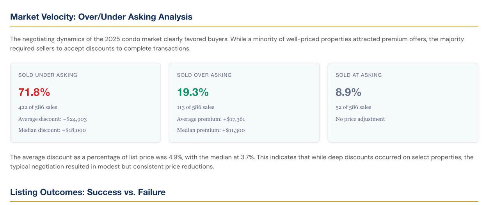Click the Sold Under Asking card label
Screen dimensions: 485x205
(48, 75)
